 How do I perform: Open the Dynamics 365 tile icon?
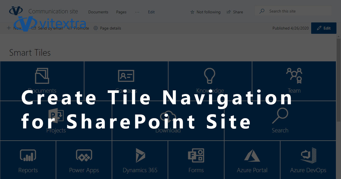(140, 156)
